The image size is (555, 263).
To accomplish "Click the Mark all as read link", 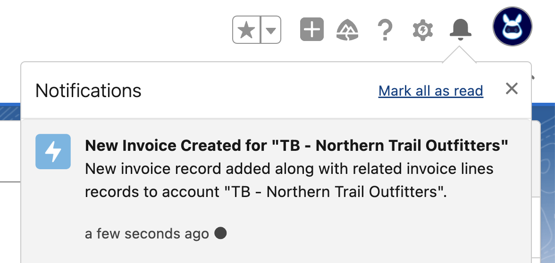I will click(x=431, y=91).
